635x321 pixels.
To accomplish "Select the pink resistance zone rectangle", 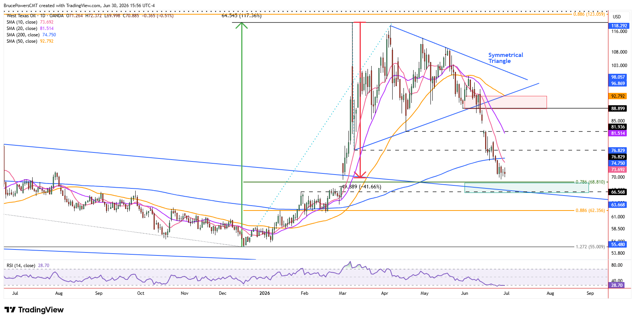I will pyautogui.click(x=505, y=102).
